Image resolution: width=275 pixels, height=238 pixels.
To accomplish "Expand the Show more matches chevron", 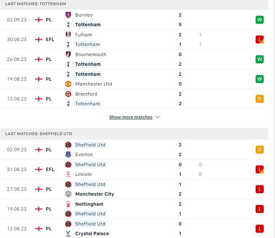I will [x=157, y=117].
